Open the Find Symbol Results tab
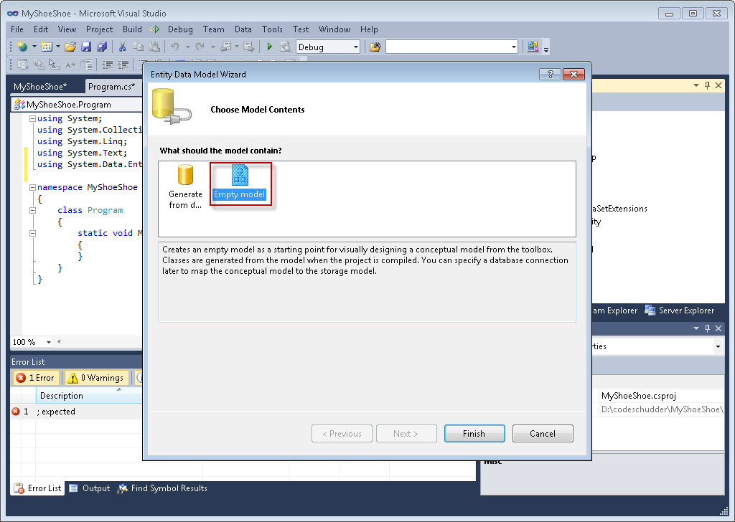735x522 pixels. 162,488
